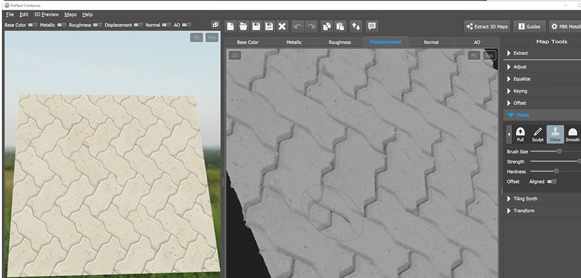Open the comment bubble icon in toolbar
The image size is (581, 278).
pos(372,26)
